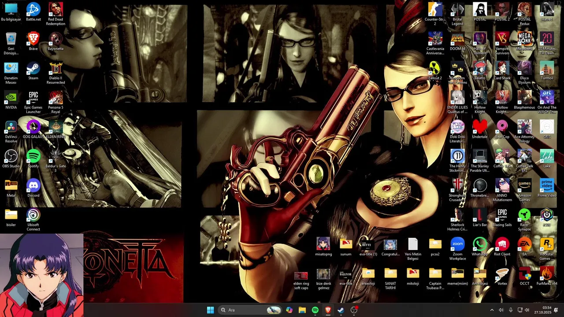Select The Stanley Parable Ultra icon
The width and height of the screenshot is (564, 317).
(x=480, y=161)
